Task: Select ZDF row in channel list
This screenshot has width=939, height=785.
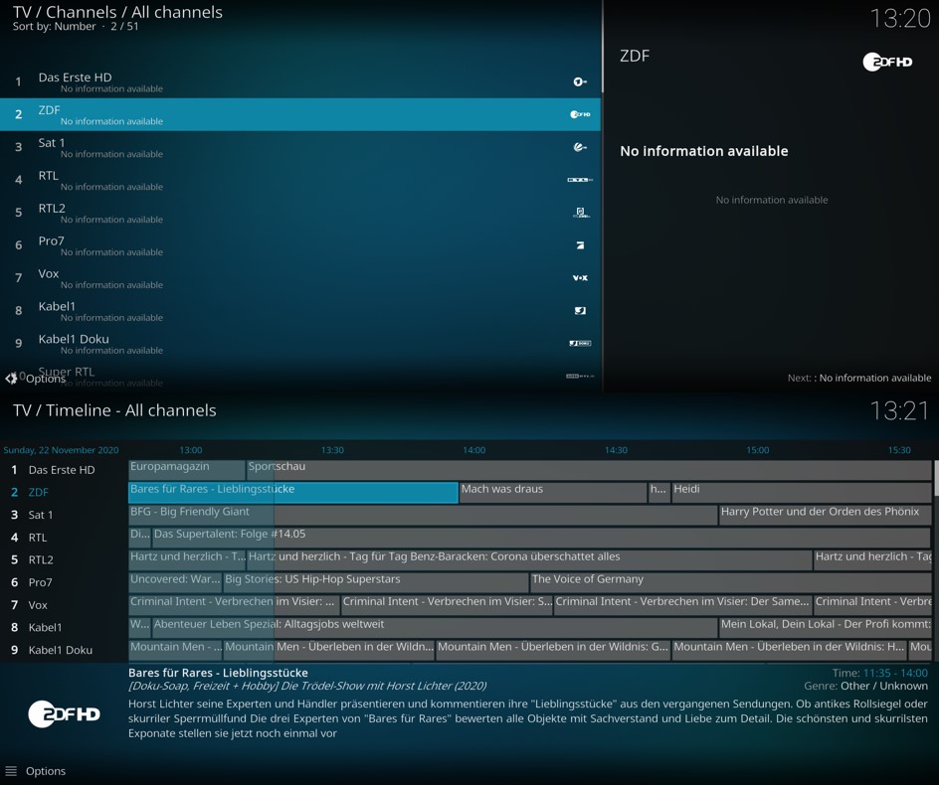Action: pos(300,114)
